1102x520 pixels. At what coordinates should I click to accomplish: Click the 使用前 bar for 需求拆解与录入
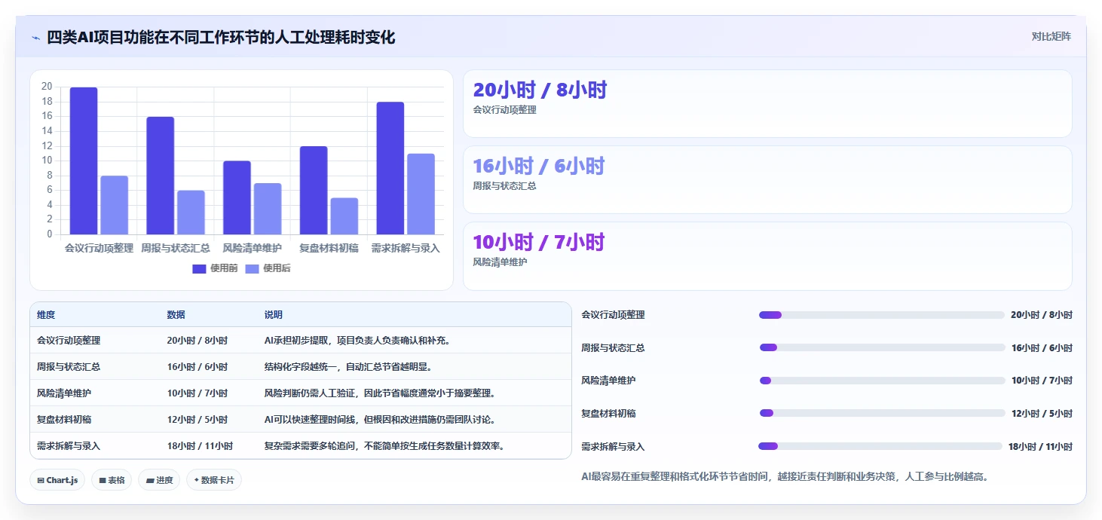[390, 168]
